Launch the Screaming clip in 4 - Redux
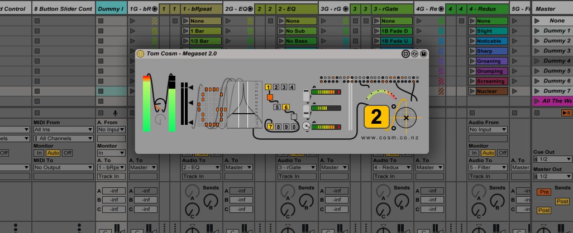This screenshot has height=233, width=573. coord(472,81)
